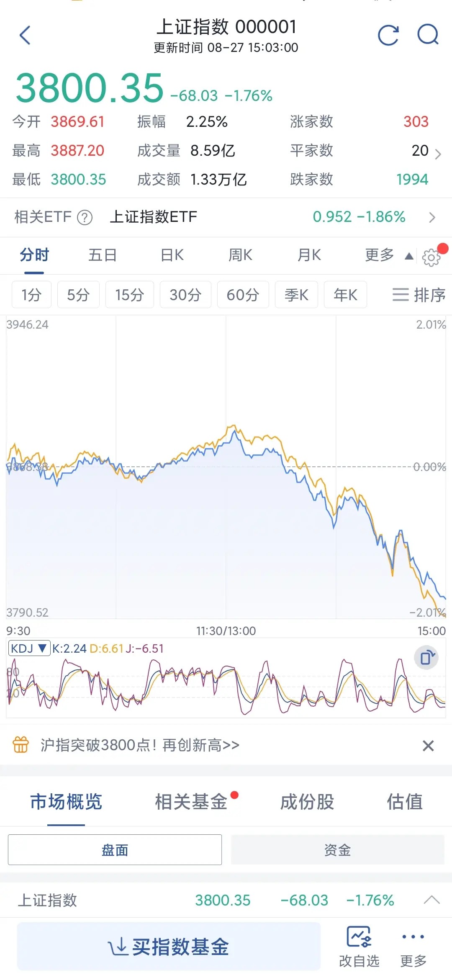Viewport: 452px width, 975px height.
Task: Collapse the 上证指数 summary row
Action: (431, 900)
